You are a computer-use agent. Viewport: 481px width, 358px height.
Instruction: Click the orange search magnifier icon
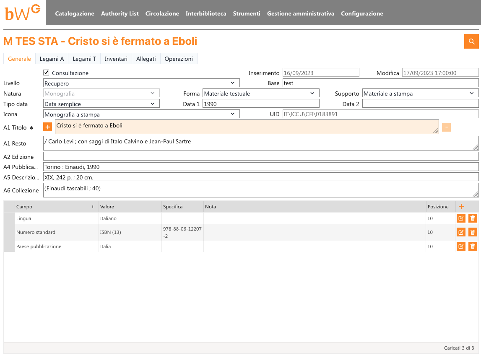[471, 41]
